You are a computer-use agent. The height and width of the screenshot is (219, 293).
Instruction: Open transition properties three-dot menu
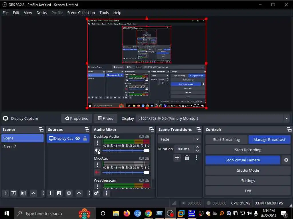(196, 158)
